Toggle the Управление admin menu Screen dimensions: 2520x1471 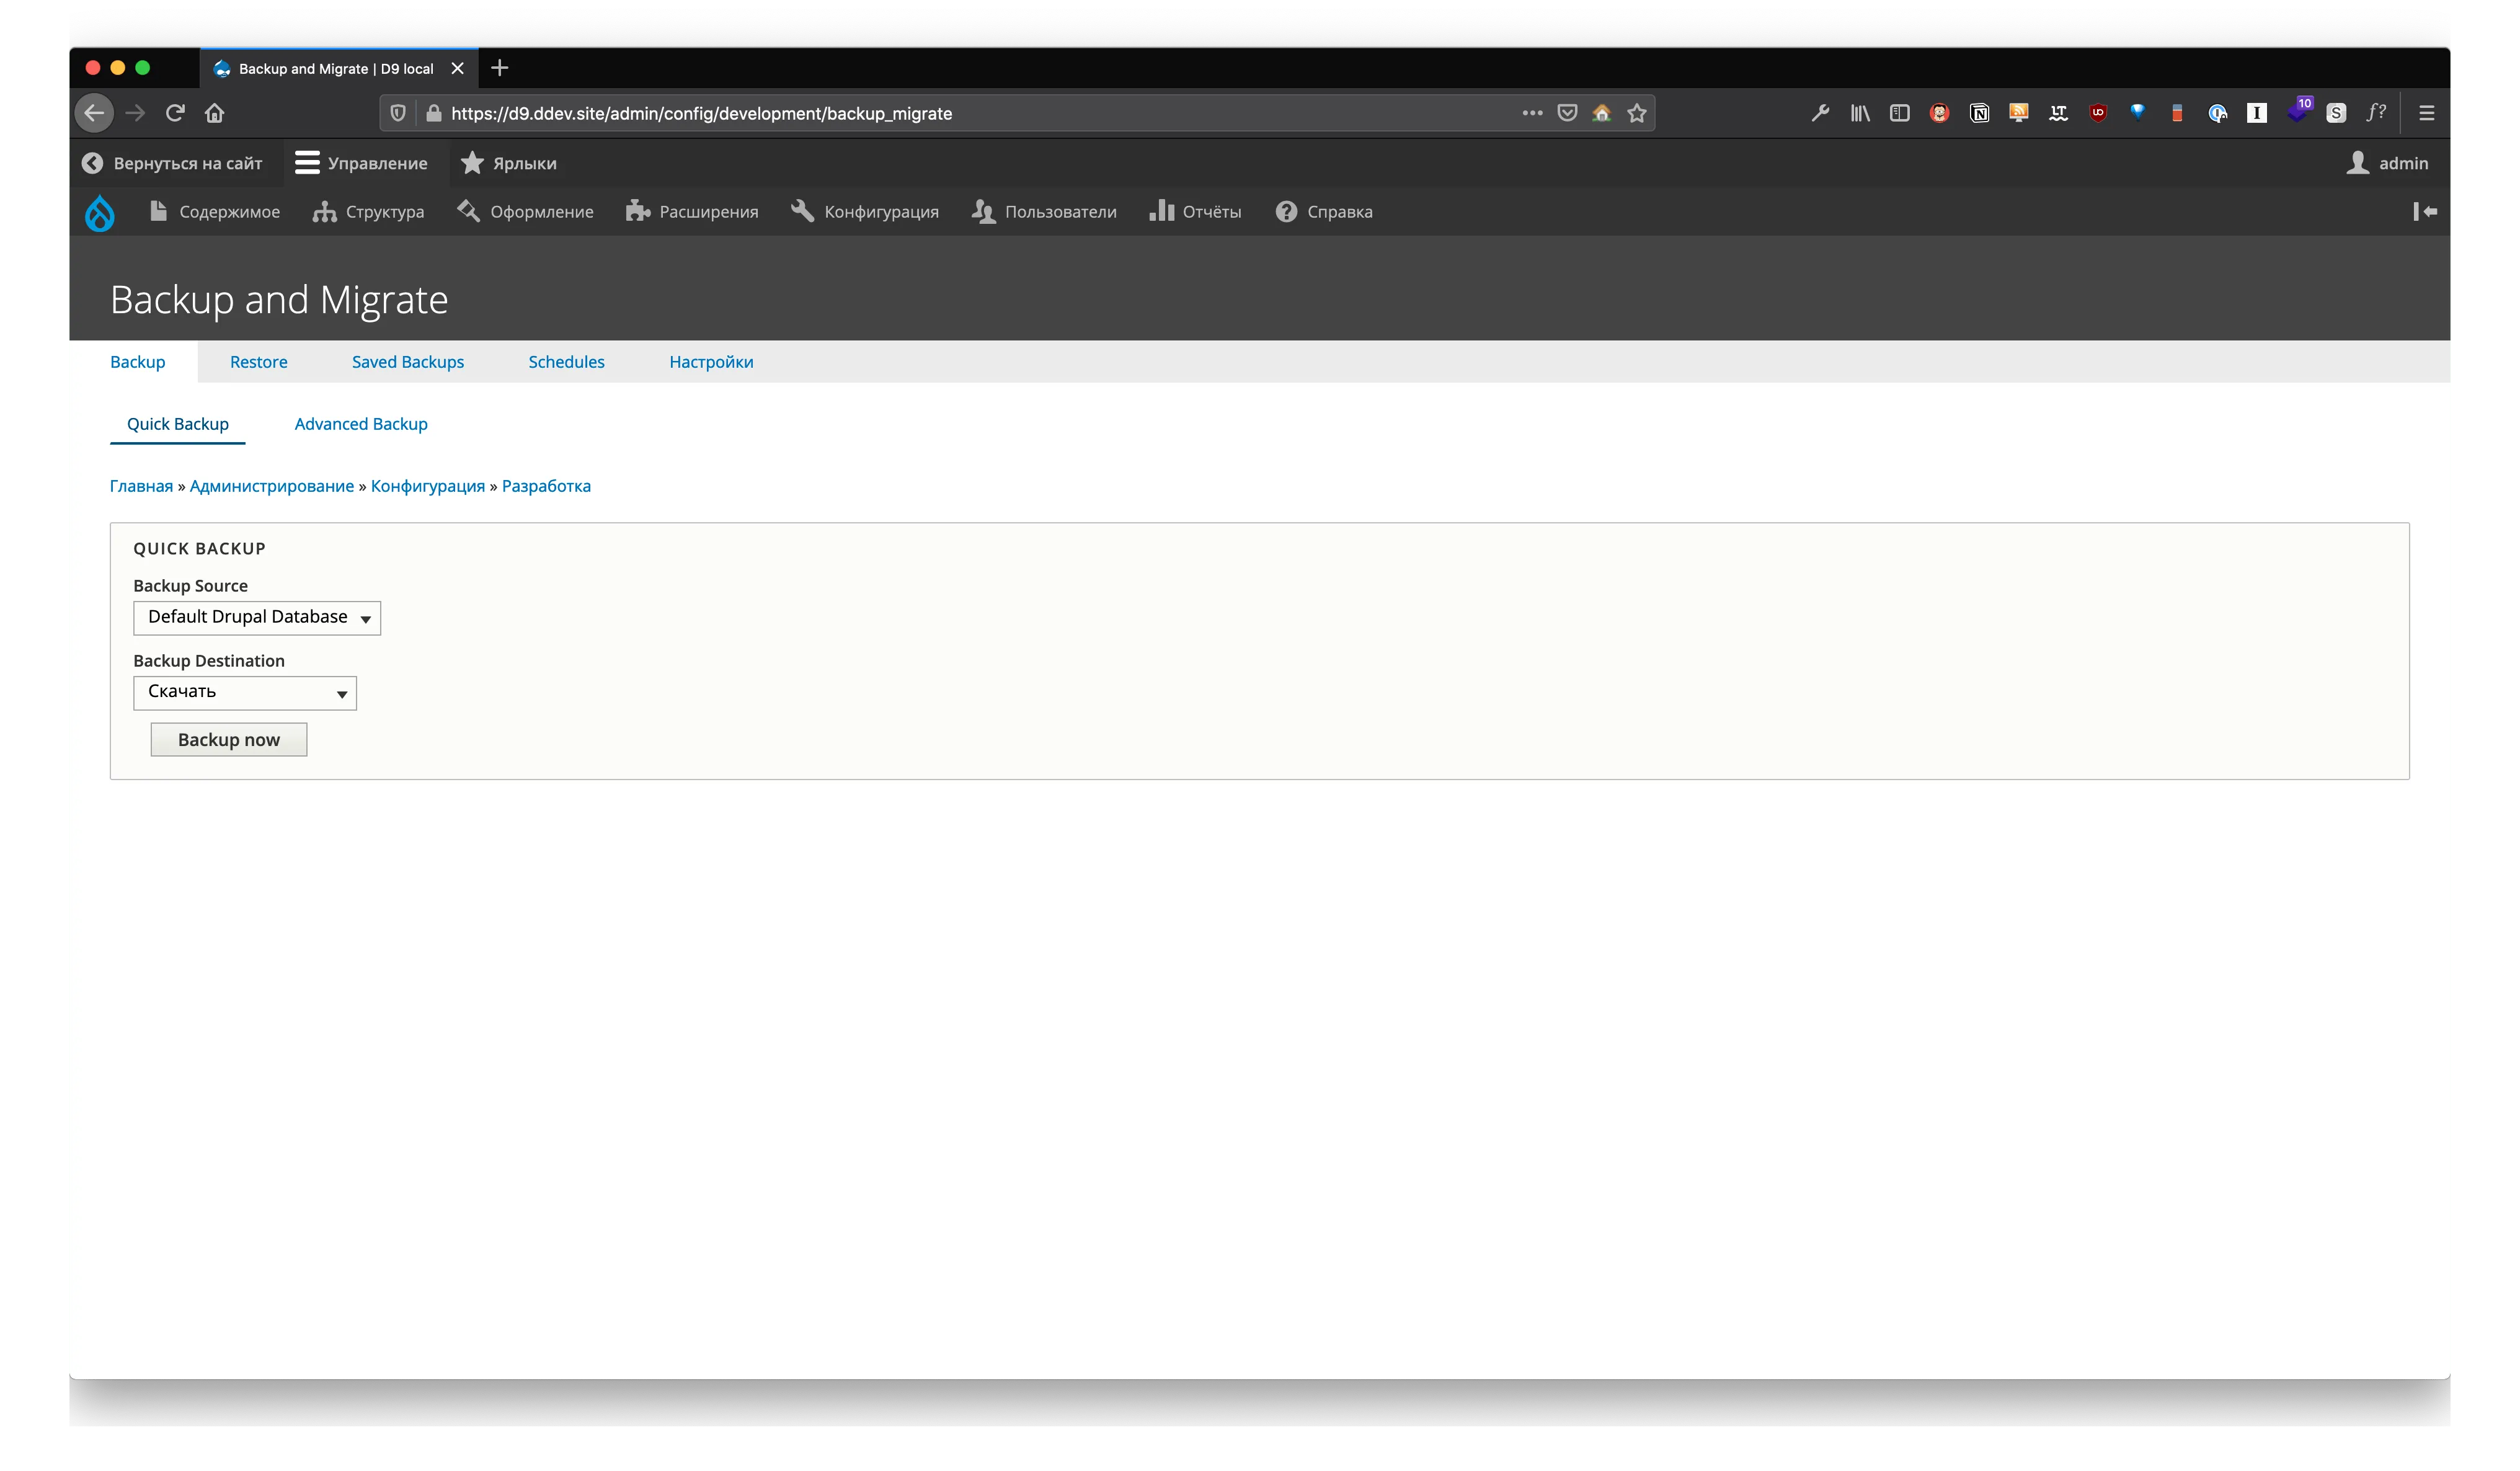361,163
